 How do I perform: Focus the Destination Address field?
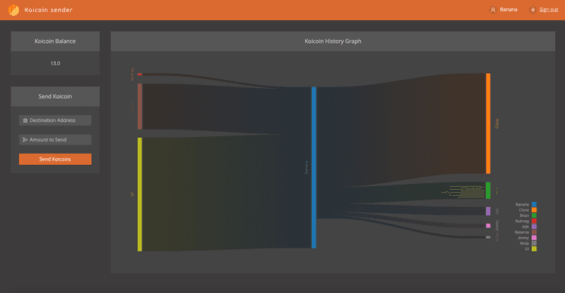click(x=55, y=121)
